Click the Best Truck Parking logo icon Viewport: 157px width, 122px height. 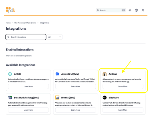[x=10, y=97]
